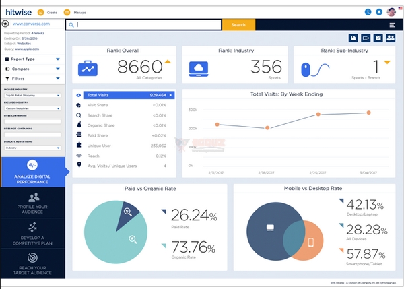
Task: Click the checklist icon in report toolbar
Action: [378, 38]
